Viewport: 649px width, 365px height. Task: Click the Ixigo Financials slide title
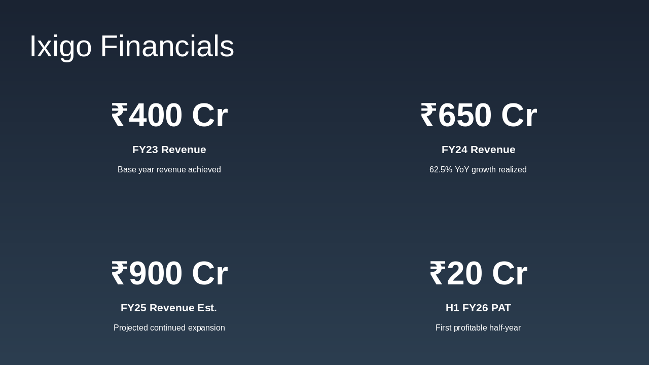click(132, 46)
